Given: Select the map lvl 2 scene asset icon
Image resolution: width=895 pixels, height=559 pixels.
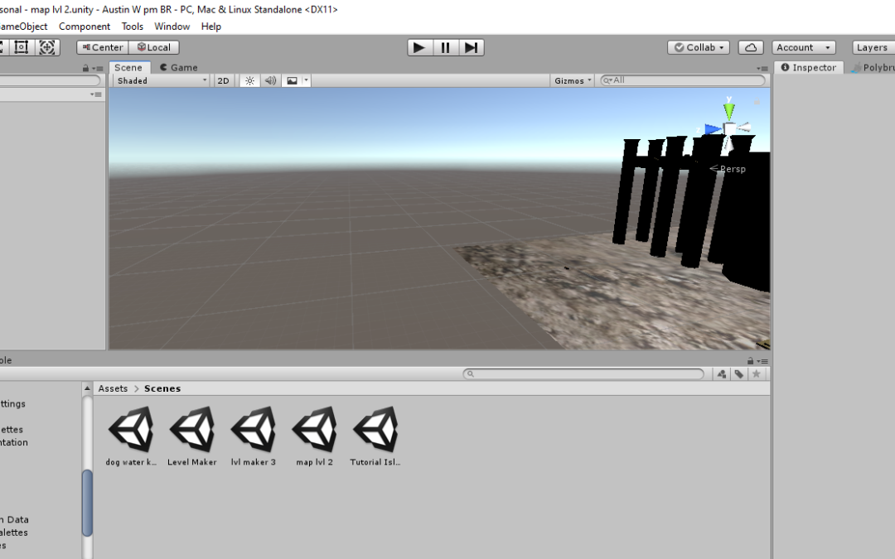Looking at the screenshot, I should pos(315,430).
